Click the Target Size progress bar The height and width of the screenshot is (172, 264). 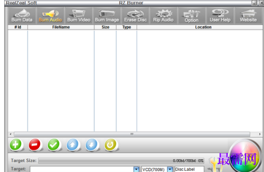(x=121, y=160)
